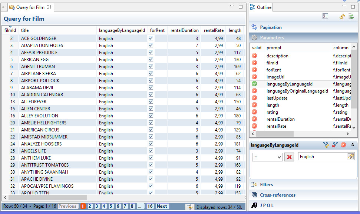Image resolution: width=360 pixels, height=214 pixels.
Task: Click the red delete icon in languageByLanguageId header
Action: click(343, 145)
